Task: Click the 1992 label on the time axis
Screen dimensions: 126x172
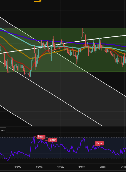Action: pos(18,167)
